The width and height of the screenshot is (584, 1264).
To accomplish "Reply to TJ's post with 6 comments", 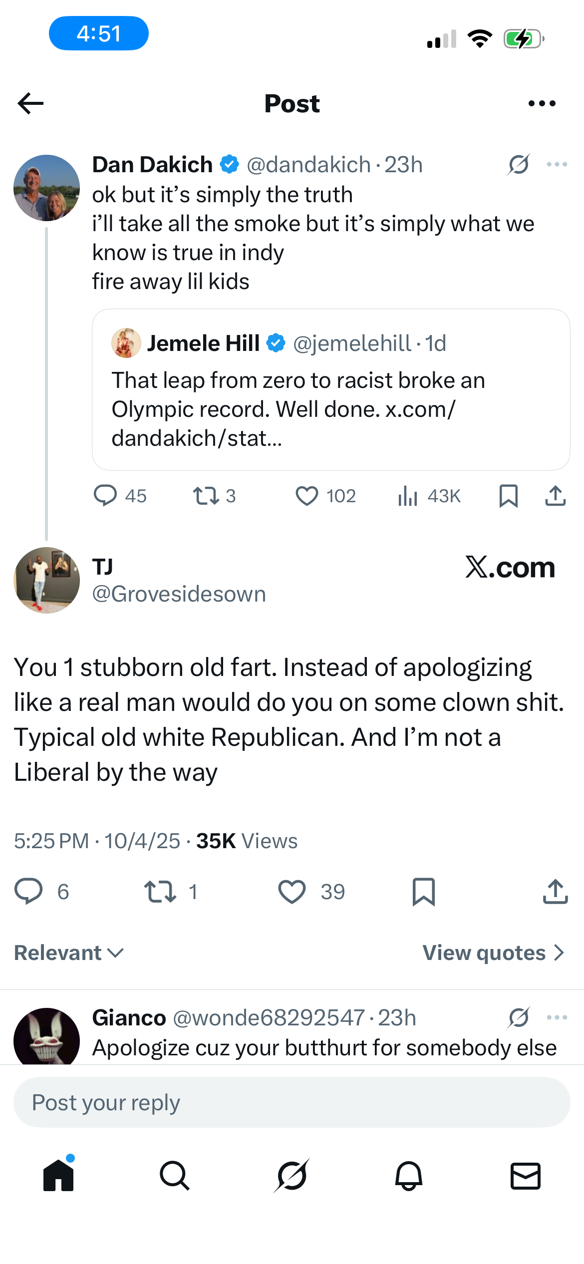I will pyautogui.click(x=28, y=892).
